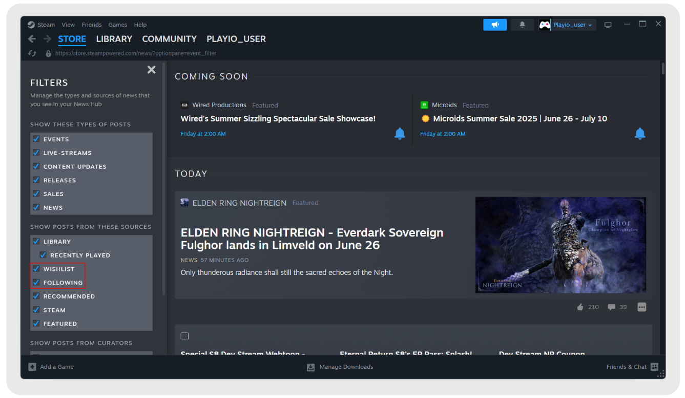
Task: Open the Friends menu
Action: [92, 25]
